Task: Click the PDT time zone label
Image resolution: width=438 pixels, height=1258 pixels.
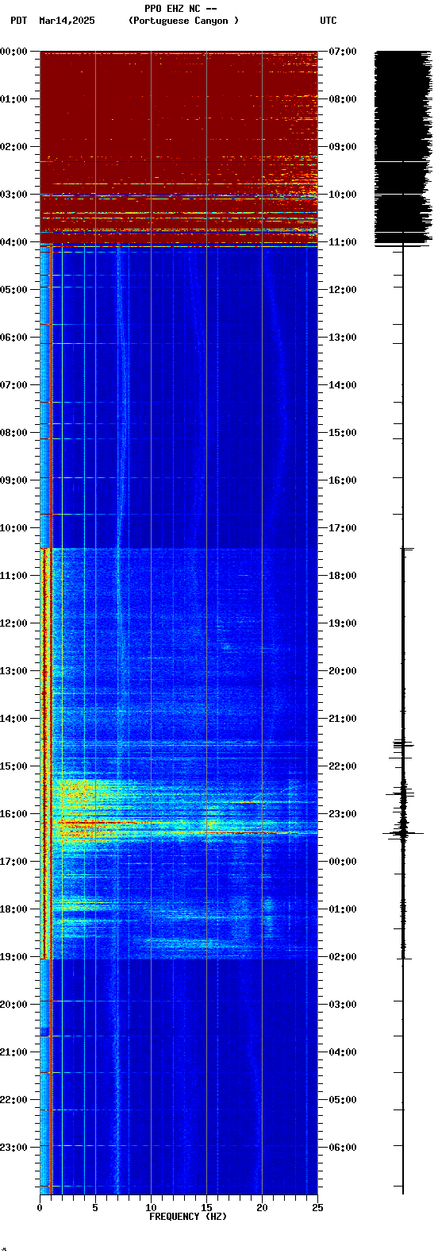Action: click(x=19, y=21)
